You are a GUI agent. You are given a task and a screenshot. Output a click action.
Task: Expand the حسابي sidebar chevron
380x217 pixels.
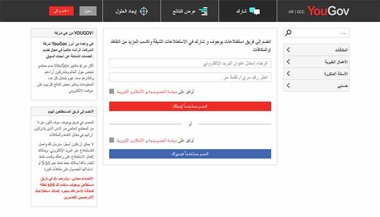(288, 85)
